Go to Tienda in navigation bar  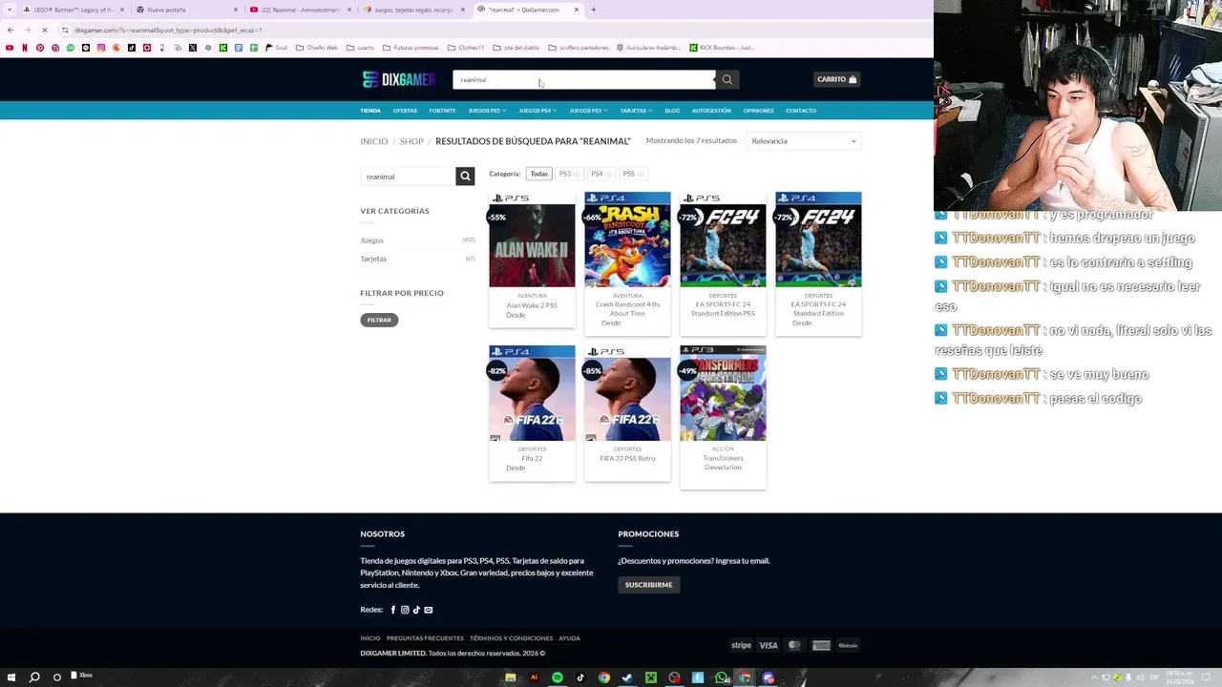(370, 111)
